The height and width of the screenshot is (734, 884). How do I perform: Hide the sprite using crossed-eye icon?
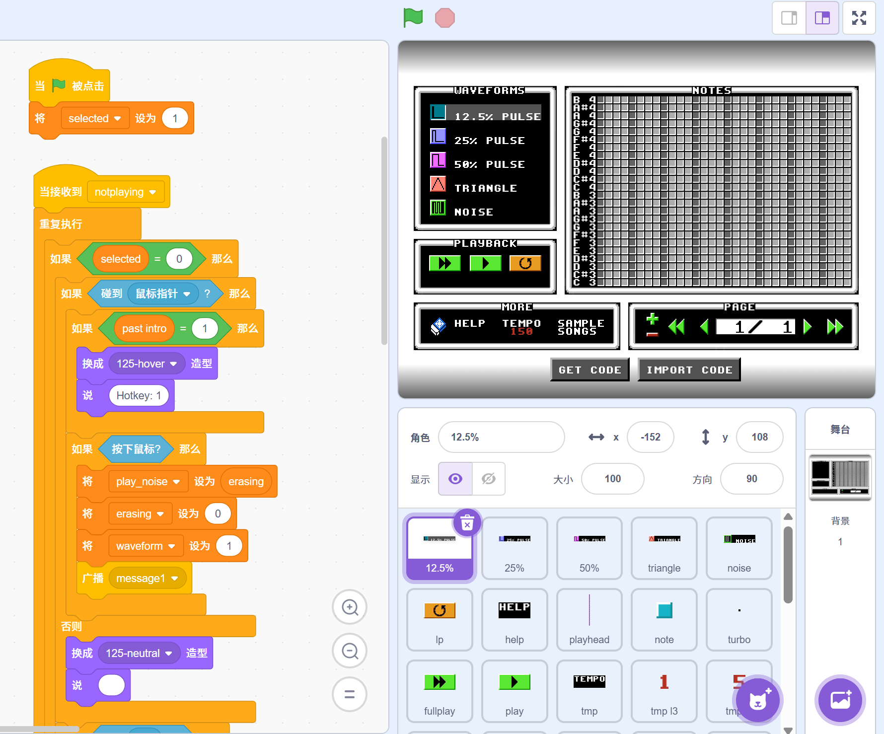click(489, 479)
